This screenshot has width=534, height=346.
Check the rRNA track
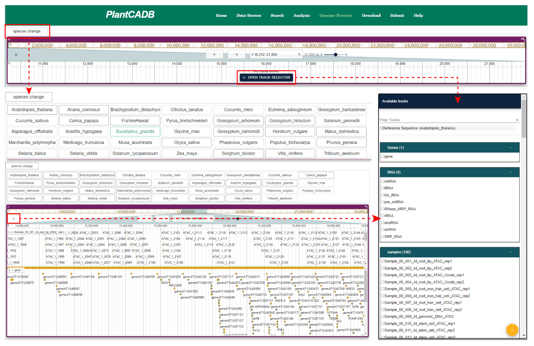pyautogui.click(x=383, y=216)
